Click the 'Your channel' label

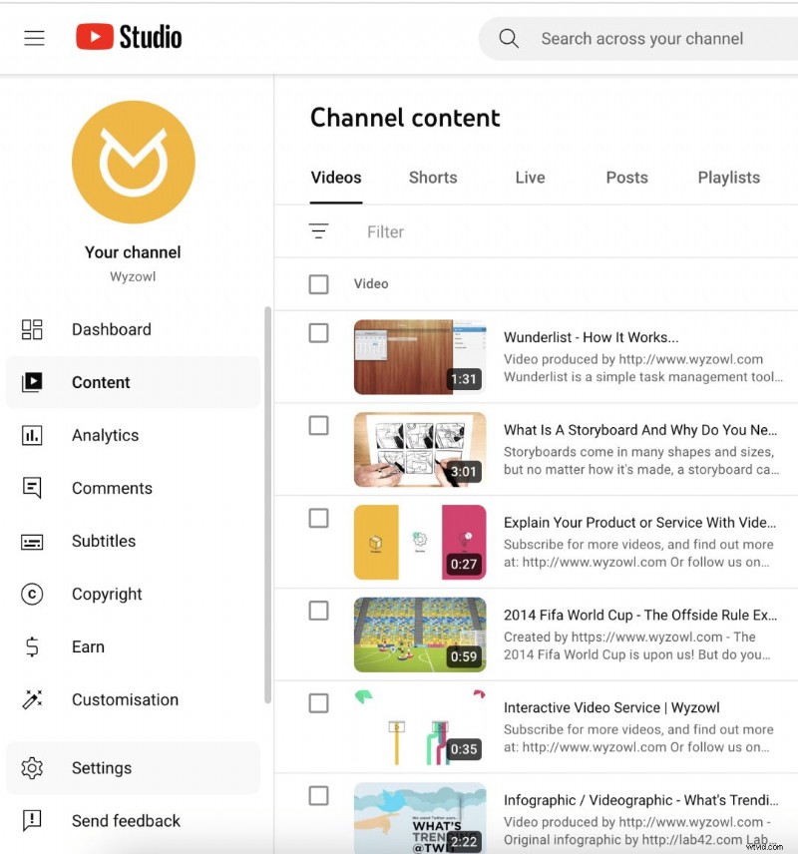click(133, 252)
